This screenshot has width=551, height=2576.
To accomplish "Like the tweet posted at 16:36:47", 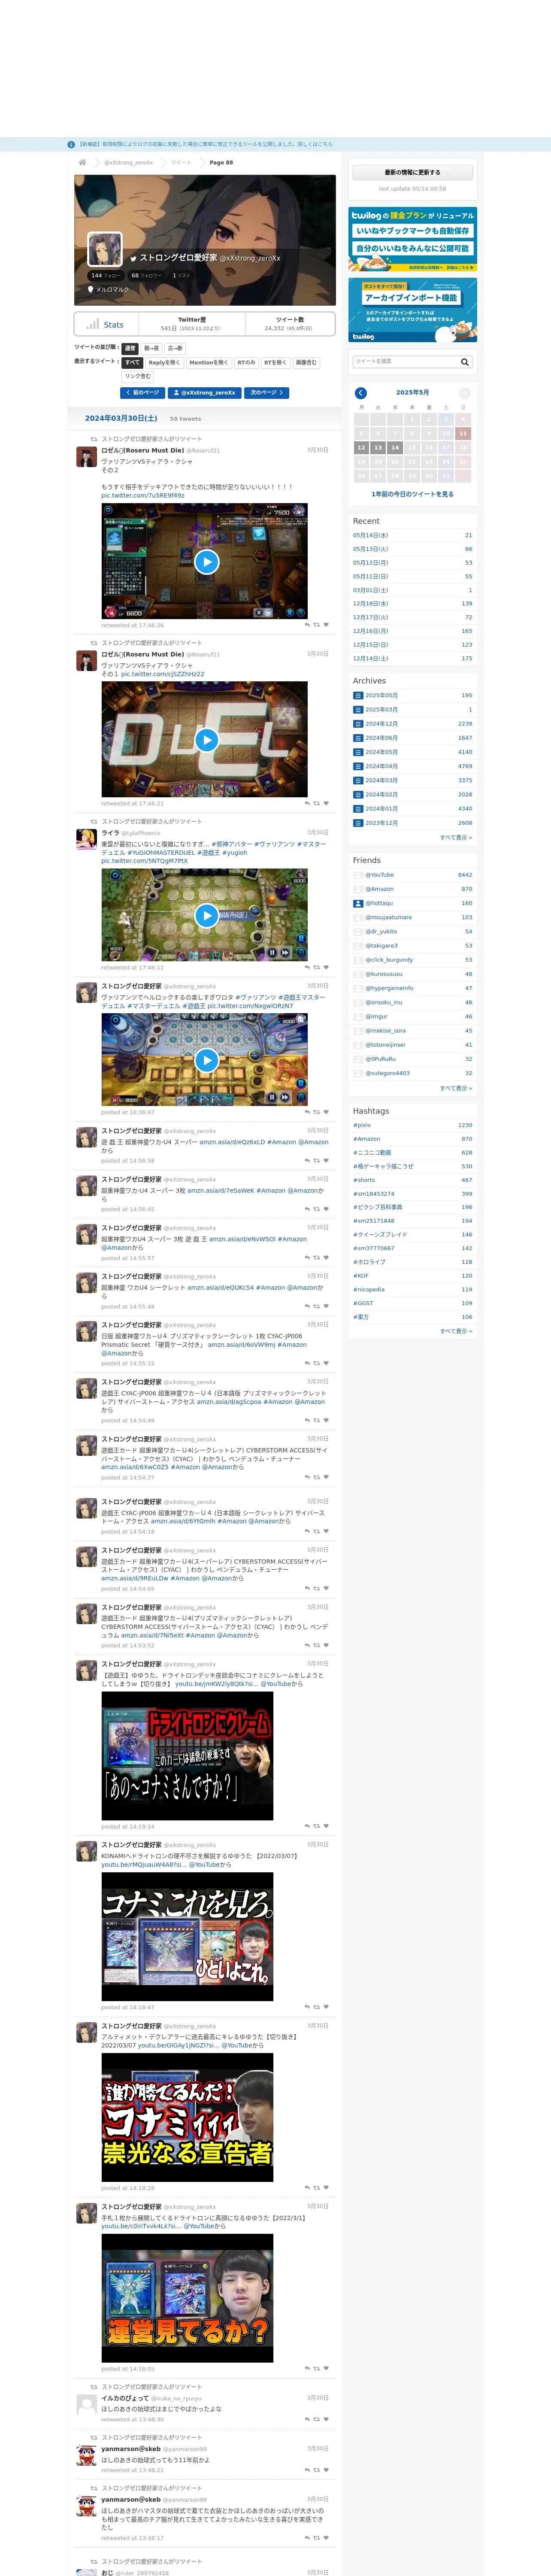I will (326, 1112).
